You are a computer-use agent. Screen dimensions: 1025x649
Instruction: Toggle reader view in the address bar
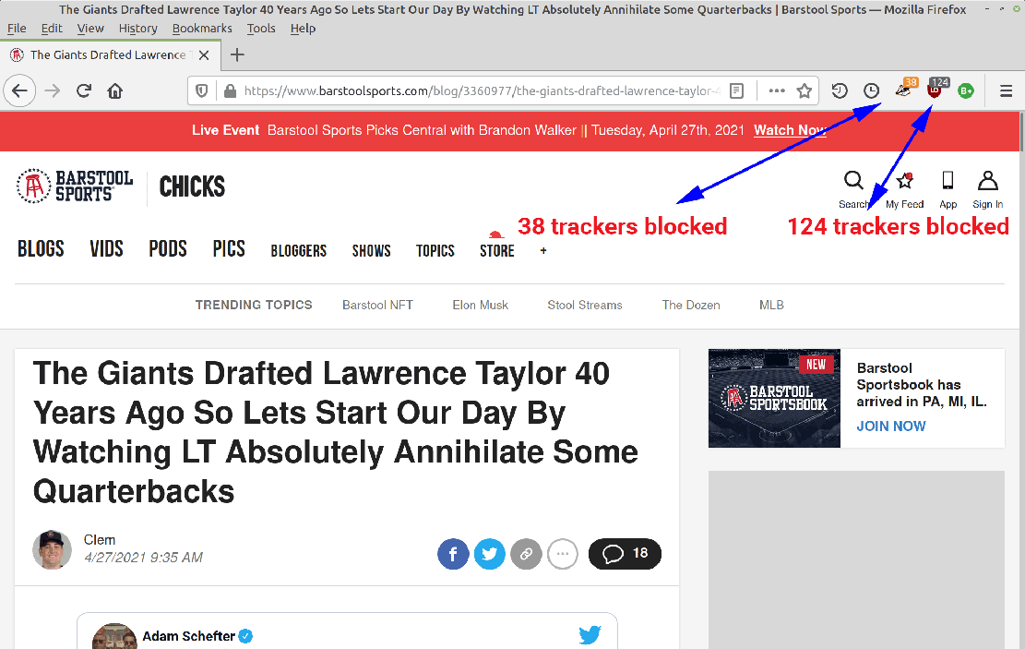click(737, 91)
